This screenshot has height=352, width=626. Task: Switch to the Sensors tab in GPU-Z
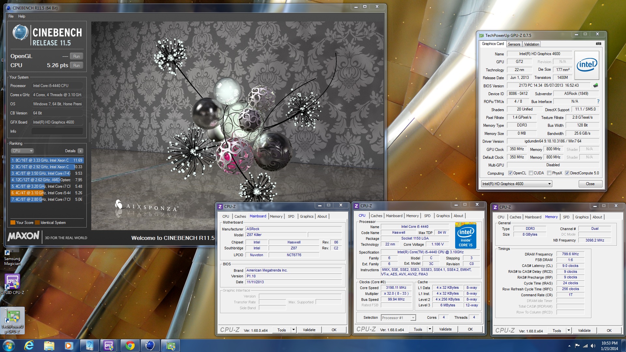coord(514,44)
